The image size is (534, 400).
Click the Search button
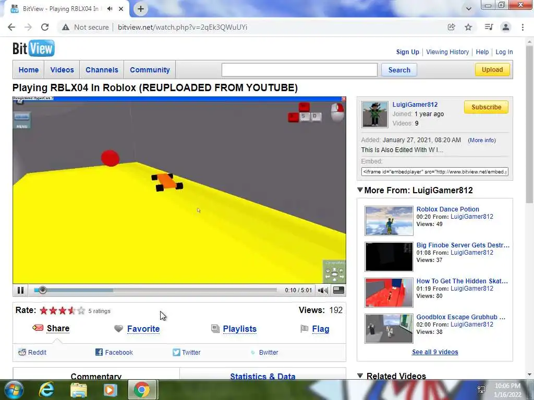click(x=399, y=70)
